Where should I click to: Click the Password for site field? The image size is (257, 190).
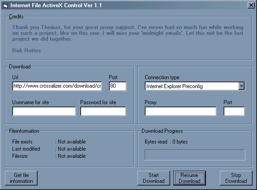pos(103,111)
